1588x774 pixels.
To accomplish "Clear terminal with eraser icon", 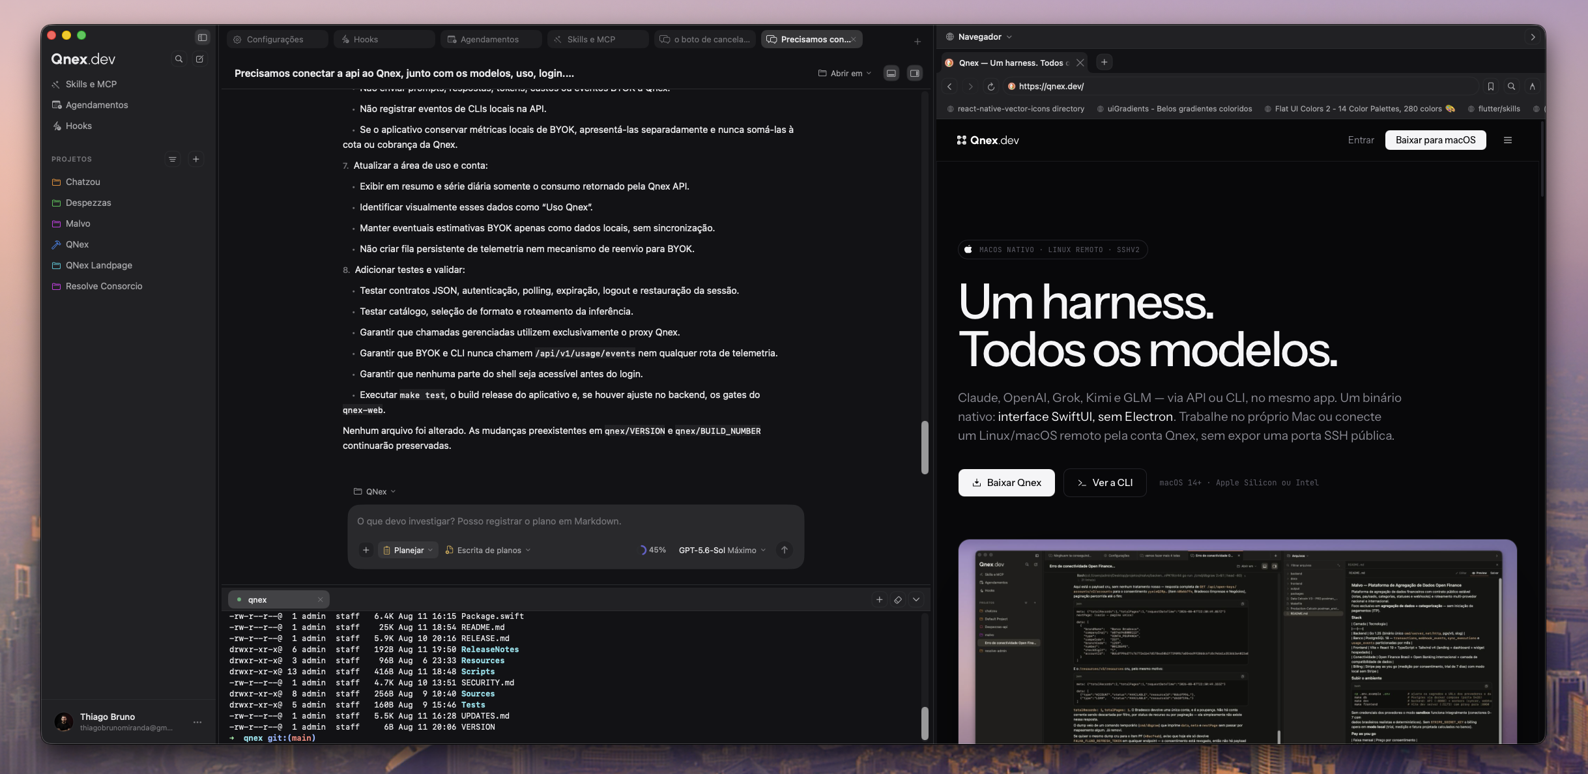I will coord(898,599).
